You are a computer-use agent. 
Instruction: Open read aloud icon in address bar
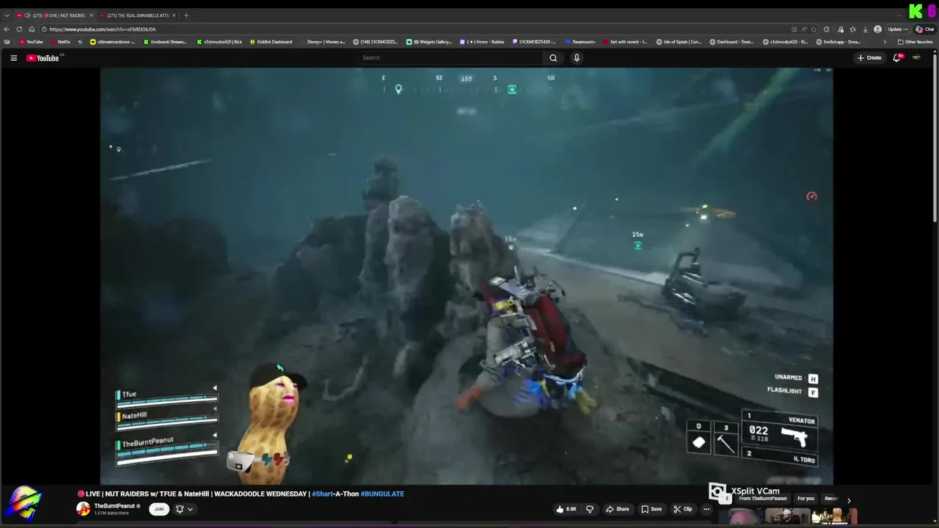coord(803,29)
